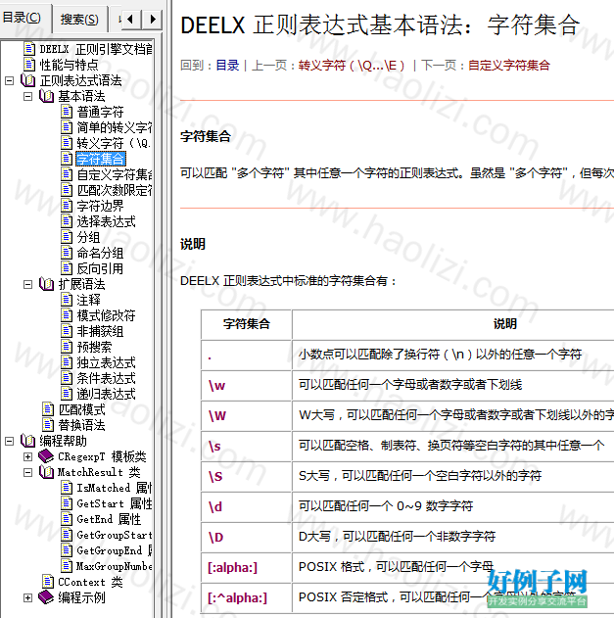
Task: Click the open book icon of MatchResult 类
Action: point(46,472)
